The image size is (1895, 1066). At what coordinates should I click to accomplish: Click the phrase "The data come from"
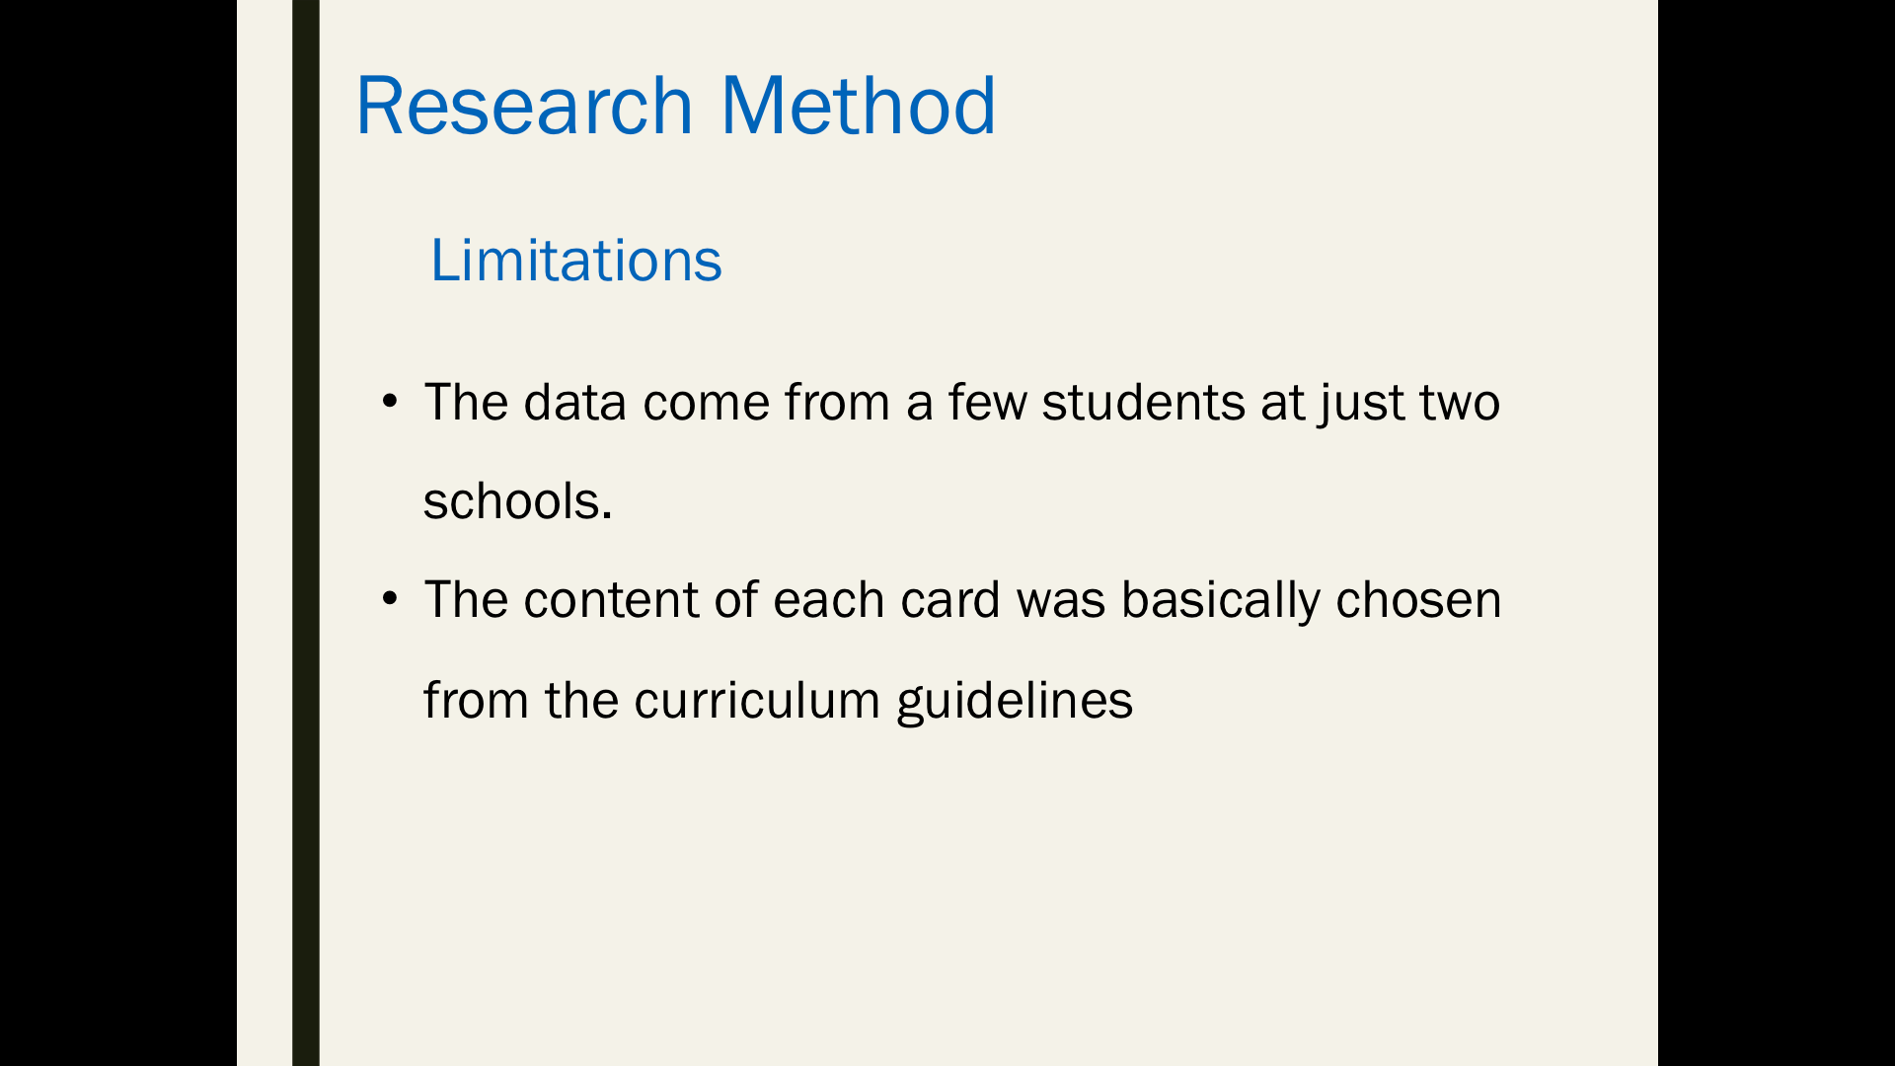pos(657,402)
